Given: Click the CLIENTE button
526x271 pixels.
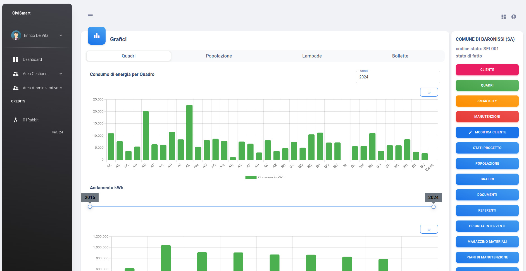Looking at the screenshot, I should coord(487,70).
